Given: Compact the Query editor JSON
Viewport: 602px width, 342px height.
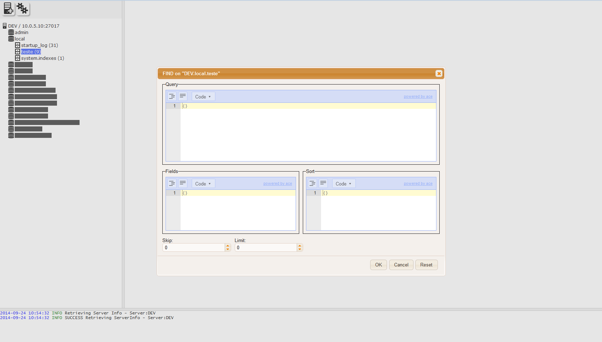Looking at the screenshot, I should (183, 96).
